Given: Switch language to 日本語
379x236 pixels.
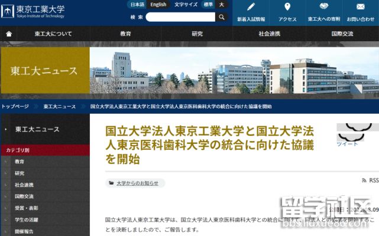Looking at the screenshot, I should [137, 5].
